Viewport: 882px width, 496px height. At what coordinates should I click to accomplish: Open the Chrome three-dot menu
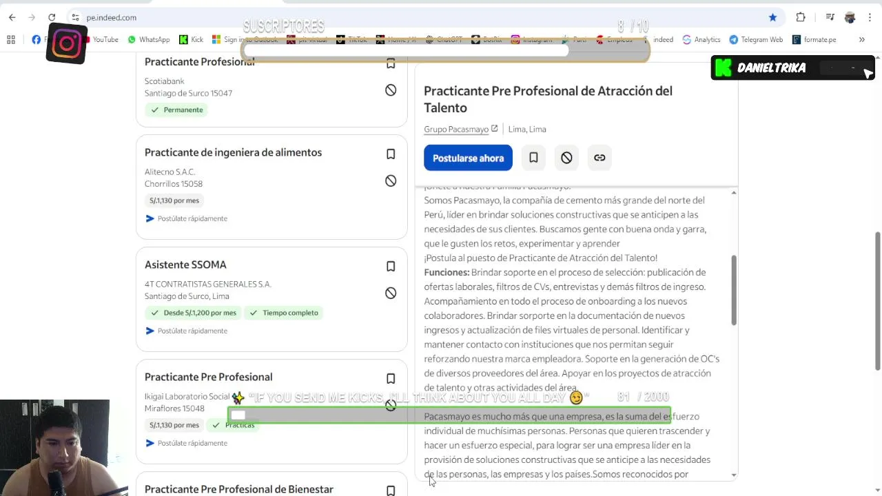tap(870, 17)
